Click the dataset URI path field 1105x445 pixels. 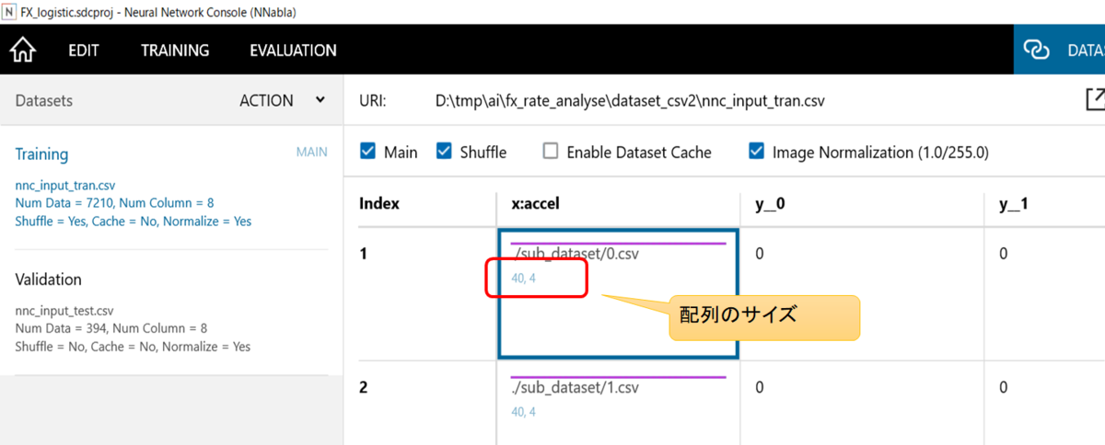[x=630, y=101]
